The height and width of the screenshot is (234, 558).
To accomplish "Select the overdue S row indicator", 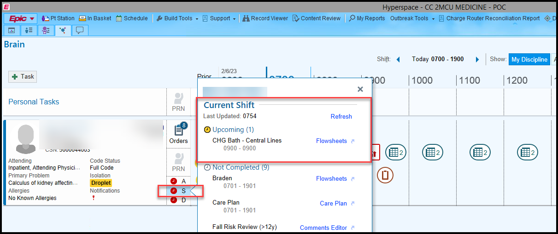I will (178, 190).
